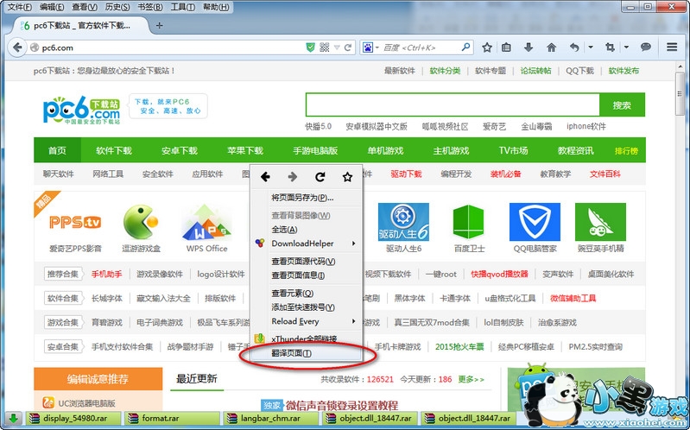The height and width of the screenshot is (430, 690).
Task: Click the 排行榜 link in green nav bar
Action: pyautogui.click(x=626, y=151)
